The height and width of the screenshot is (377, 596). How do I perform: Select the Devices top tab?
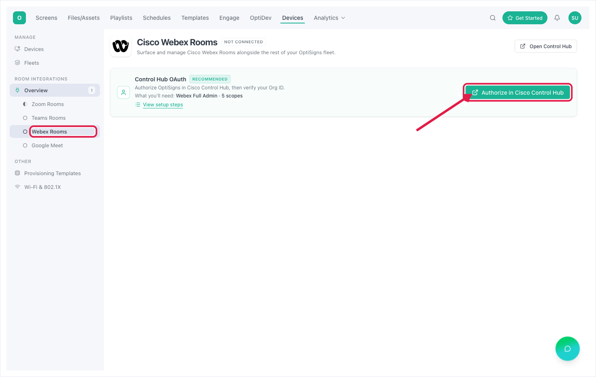tap(293, 18)
